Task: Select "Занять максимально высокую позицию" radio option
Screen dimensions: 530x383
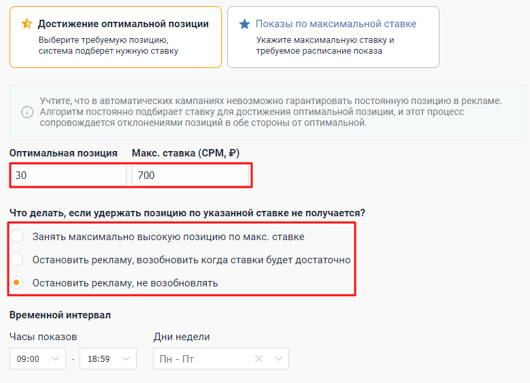Action: click(18, 237)
